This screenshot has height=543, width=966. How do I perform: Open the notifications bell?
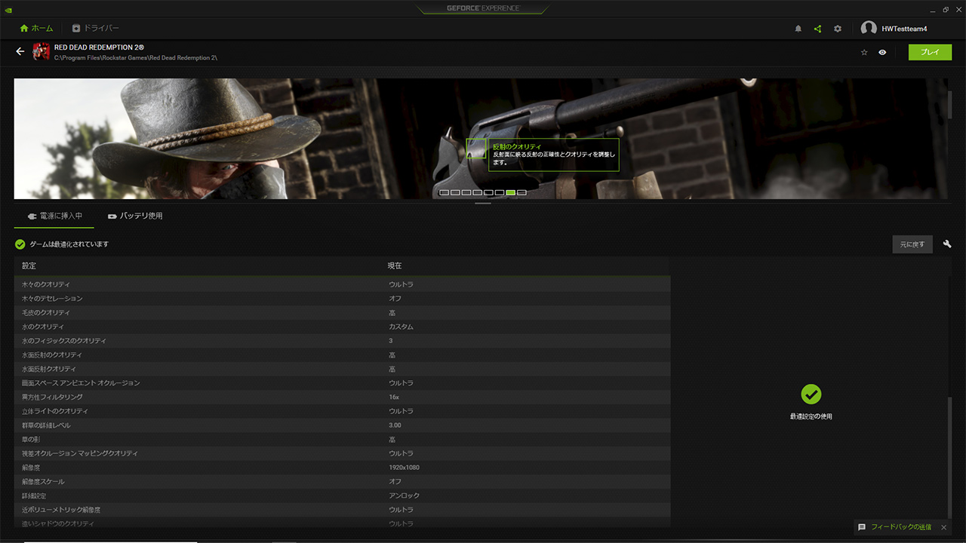798,29
